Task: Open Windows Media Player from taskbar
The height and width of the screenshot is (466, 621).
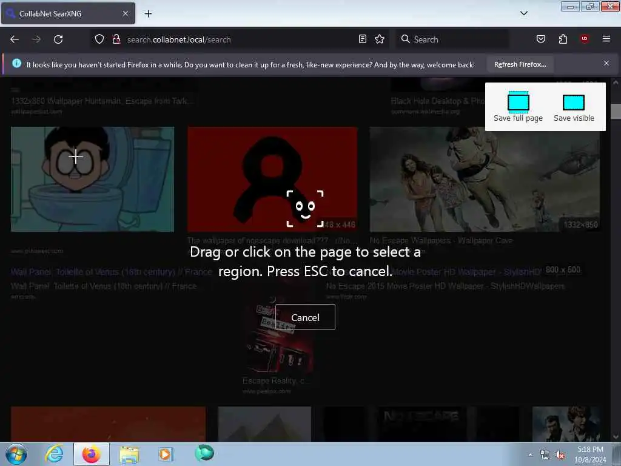Action: pyautogui.click(x=165, y=454)
